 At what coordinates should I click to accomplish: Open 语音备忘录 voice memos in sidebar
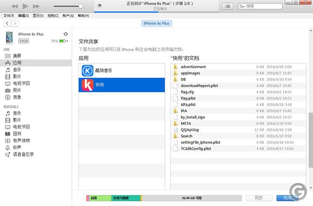(x=36, y=154)
